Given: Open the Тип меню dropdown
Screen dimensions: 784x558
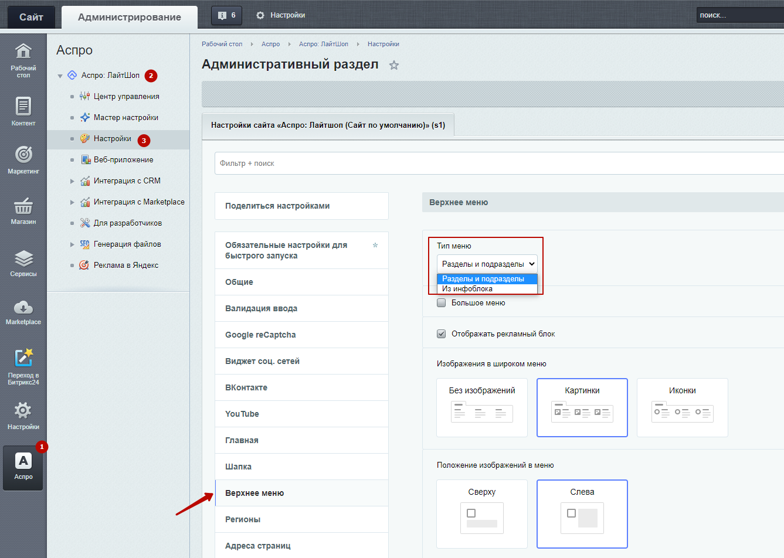Looking at the screenshot, I should coord(487,264).
